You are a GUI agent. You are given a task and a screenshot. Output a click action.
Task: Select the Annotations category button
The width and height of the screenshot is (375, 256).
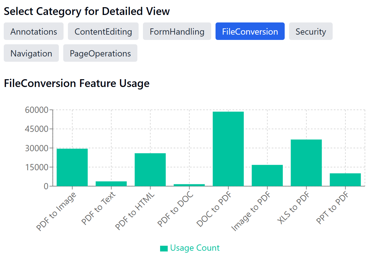coord(33,31)
